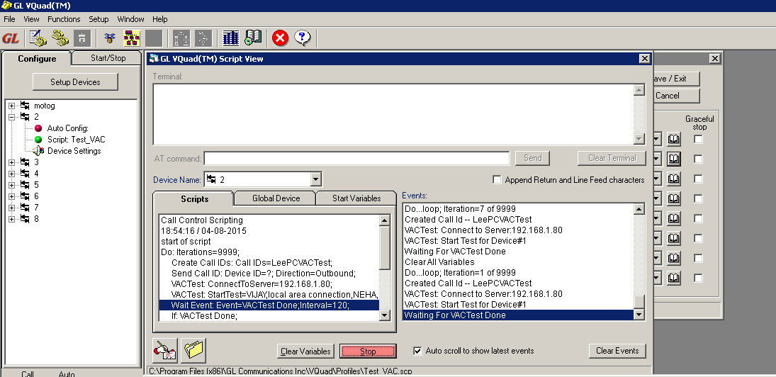Open the help question-mark speech bubble icon
Screen dimensions: 776x377
click(x=303, y=38)
